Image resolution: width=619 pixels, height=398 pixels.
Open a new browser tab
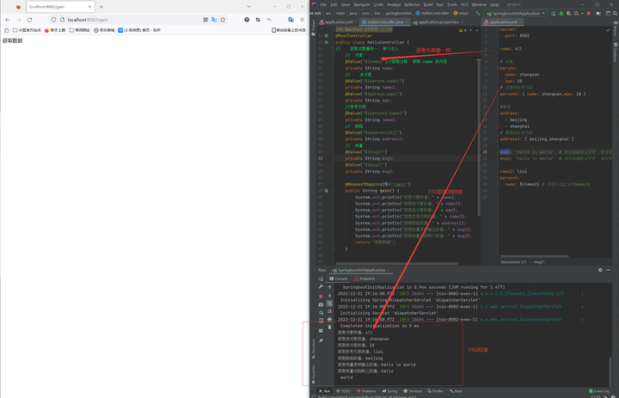coord(101,7)
